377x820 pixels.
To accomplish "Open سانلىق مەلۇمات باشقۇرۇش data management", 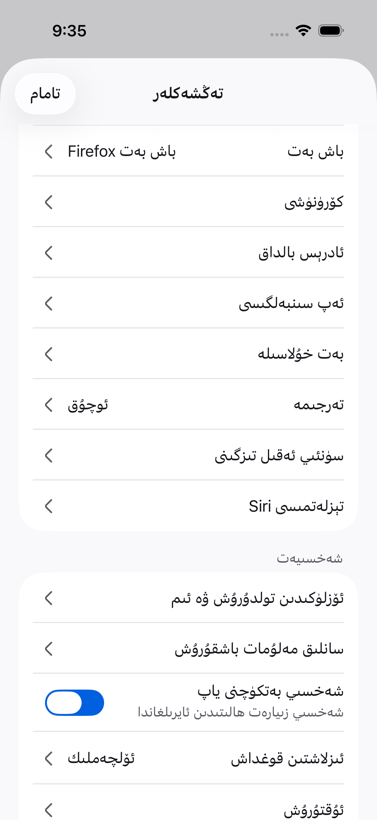I will pos(188,649).
